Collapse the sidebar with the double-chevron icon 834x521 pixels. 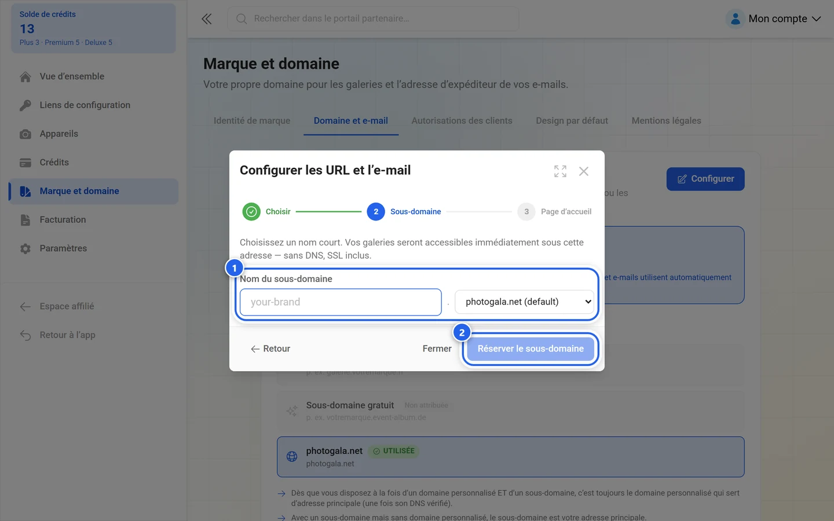[x=207, y=19]
